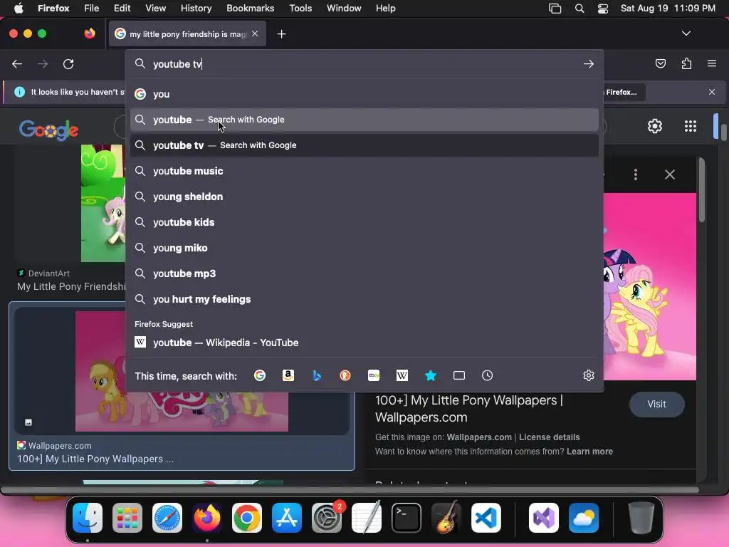Open Google Chrome from the dock

[247, 518]
